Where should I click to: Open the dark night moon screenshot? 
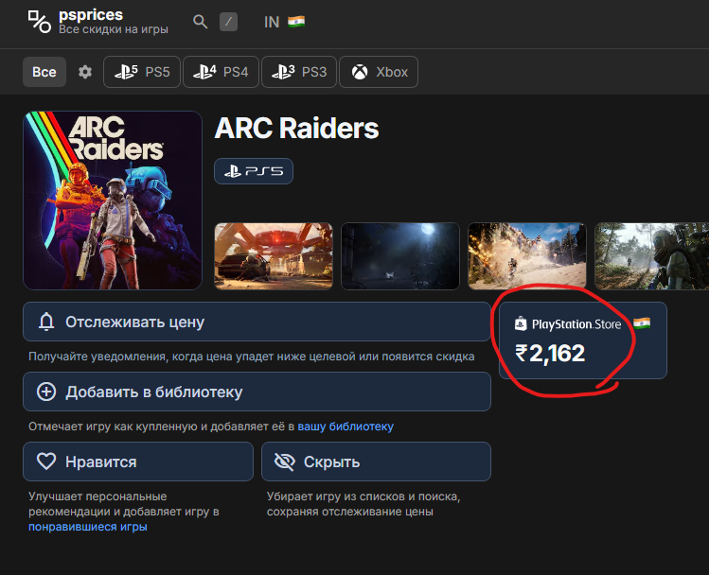400,255
